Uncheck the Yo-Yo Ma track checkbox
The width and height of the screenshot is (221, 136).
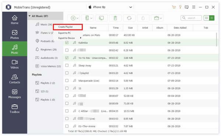pyautogui.click(x=67, y=58)
